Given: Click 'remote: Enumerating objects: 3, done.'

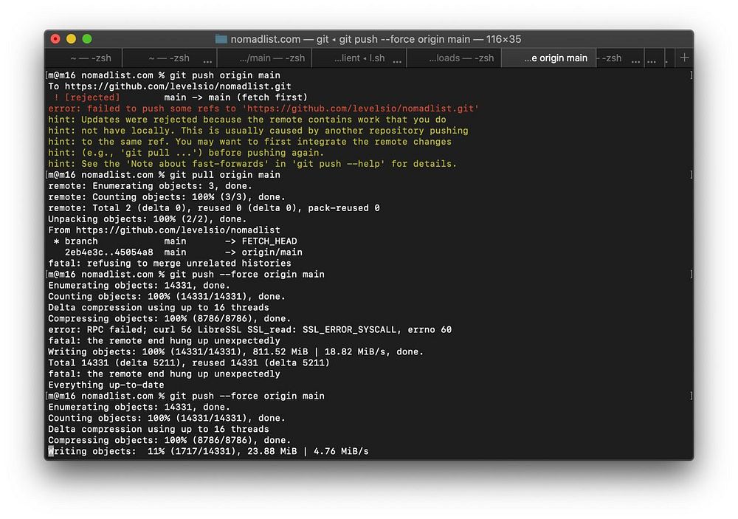Looking at the screenshot, I should coord(150,186).
